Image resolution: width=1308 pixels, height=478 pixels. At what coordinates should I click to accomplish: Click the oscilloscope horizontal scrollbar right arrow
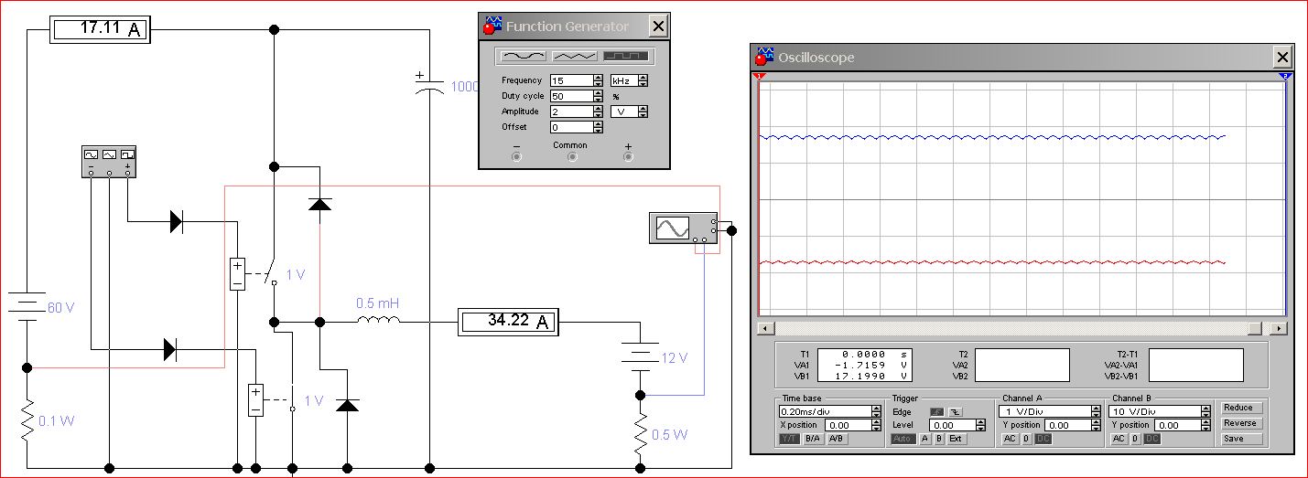(1279, 328)
